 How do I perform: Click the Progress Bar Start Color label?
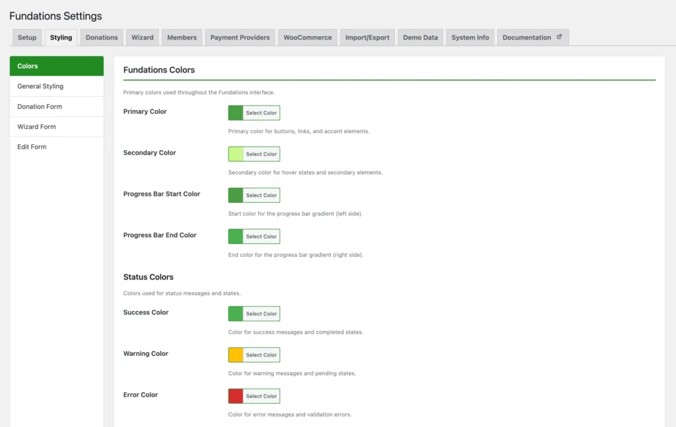(162, 194)
